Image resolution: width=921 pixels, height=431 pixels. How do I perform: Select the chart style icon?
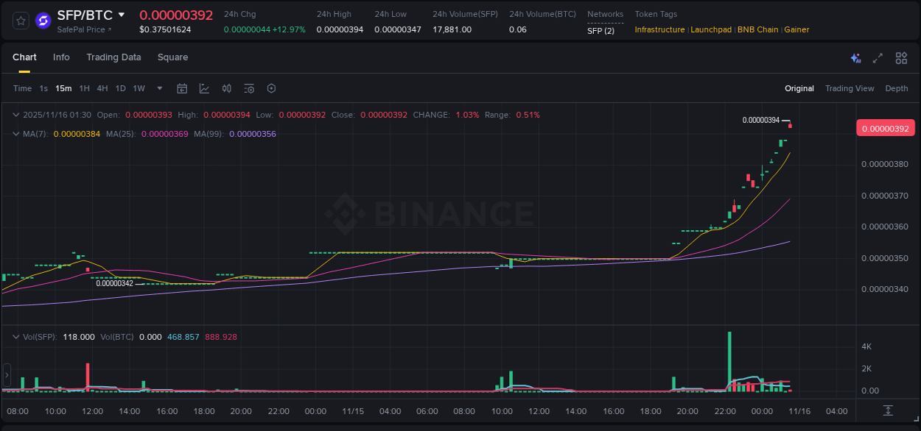click(205, 88)
